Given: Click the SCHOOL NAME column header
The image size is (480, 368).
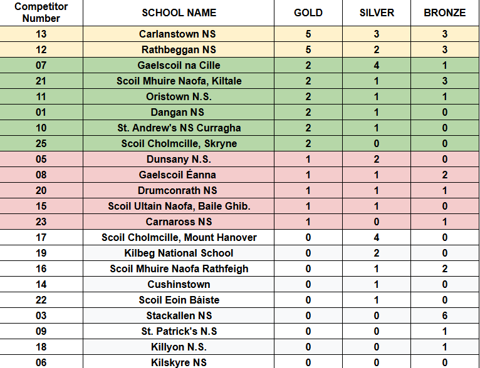Looking at the screenshot, I should (179, 13).
